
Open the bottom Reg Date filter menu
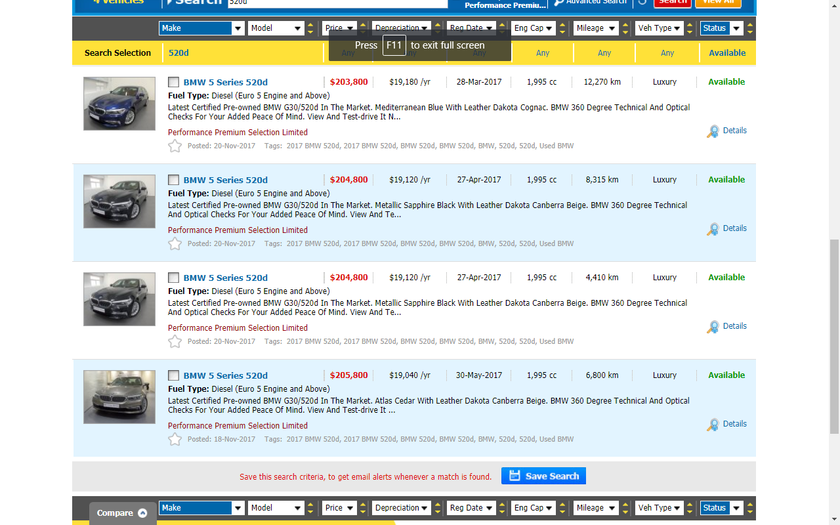tap(472, 508)
